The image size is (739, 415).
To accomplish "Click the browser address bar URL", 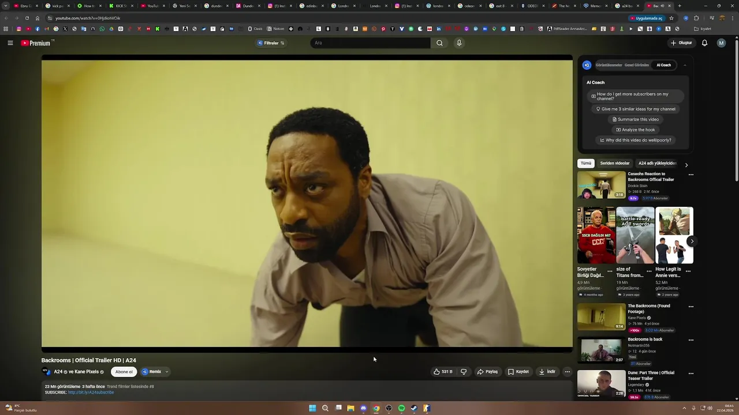I will 88,18.
